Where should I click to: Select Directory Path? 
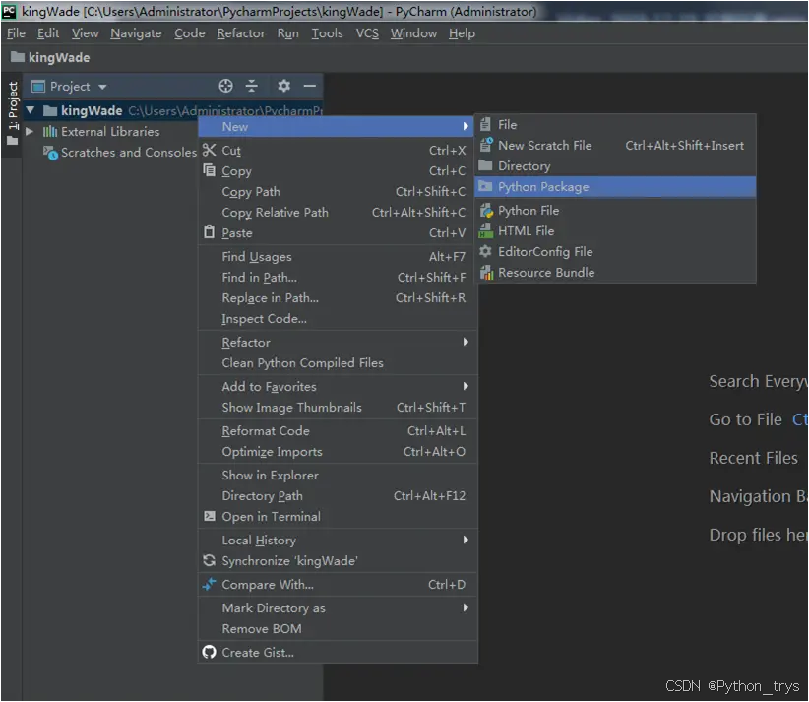338,495
